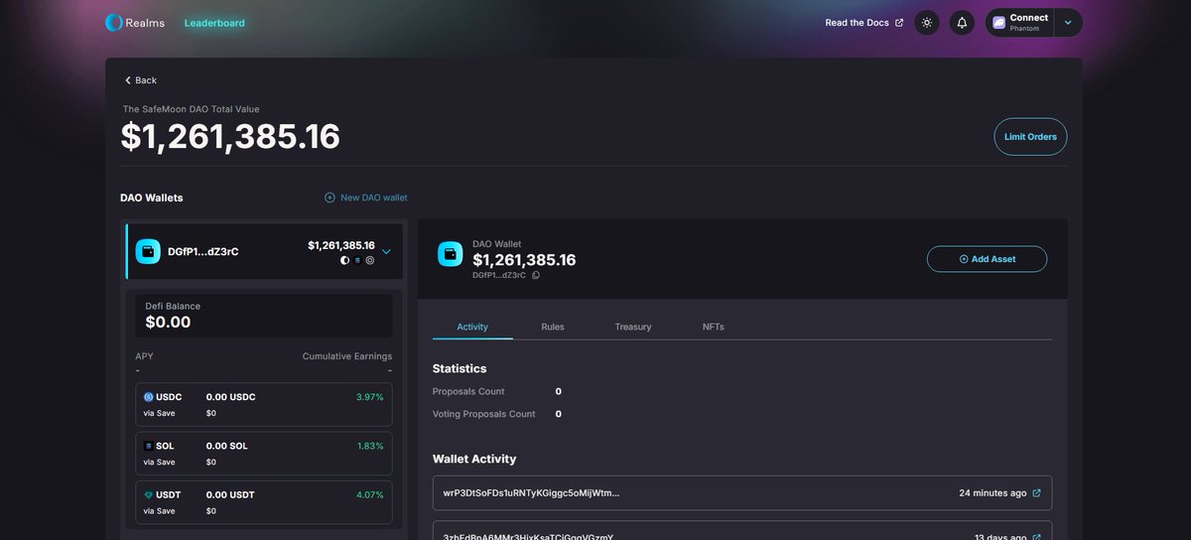Copy the DGfP1...dZ3rC wallet address
Image resolution: width=1191 pixels, height=540 pixels.
(536, 275)
